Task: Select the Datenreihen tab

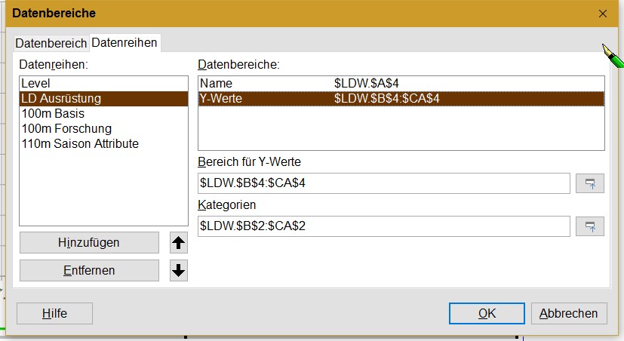Action: pos(124,42)
